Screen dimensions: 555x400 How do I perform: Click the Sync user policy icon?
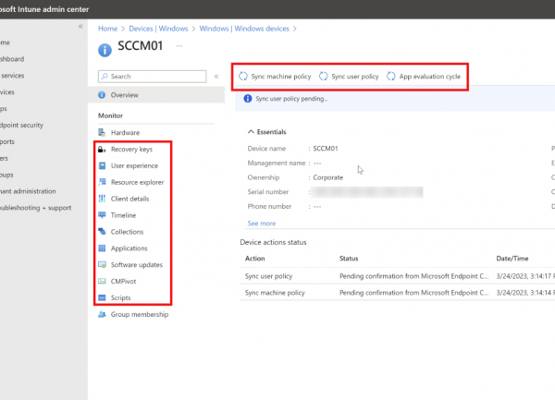[x=324, y=77]
